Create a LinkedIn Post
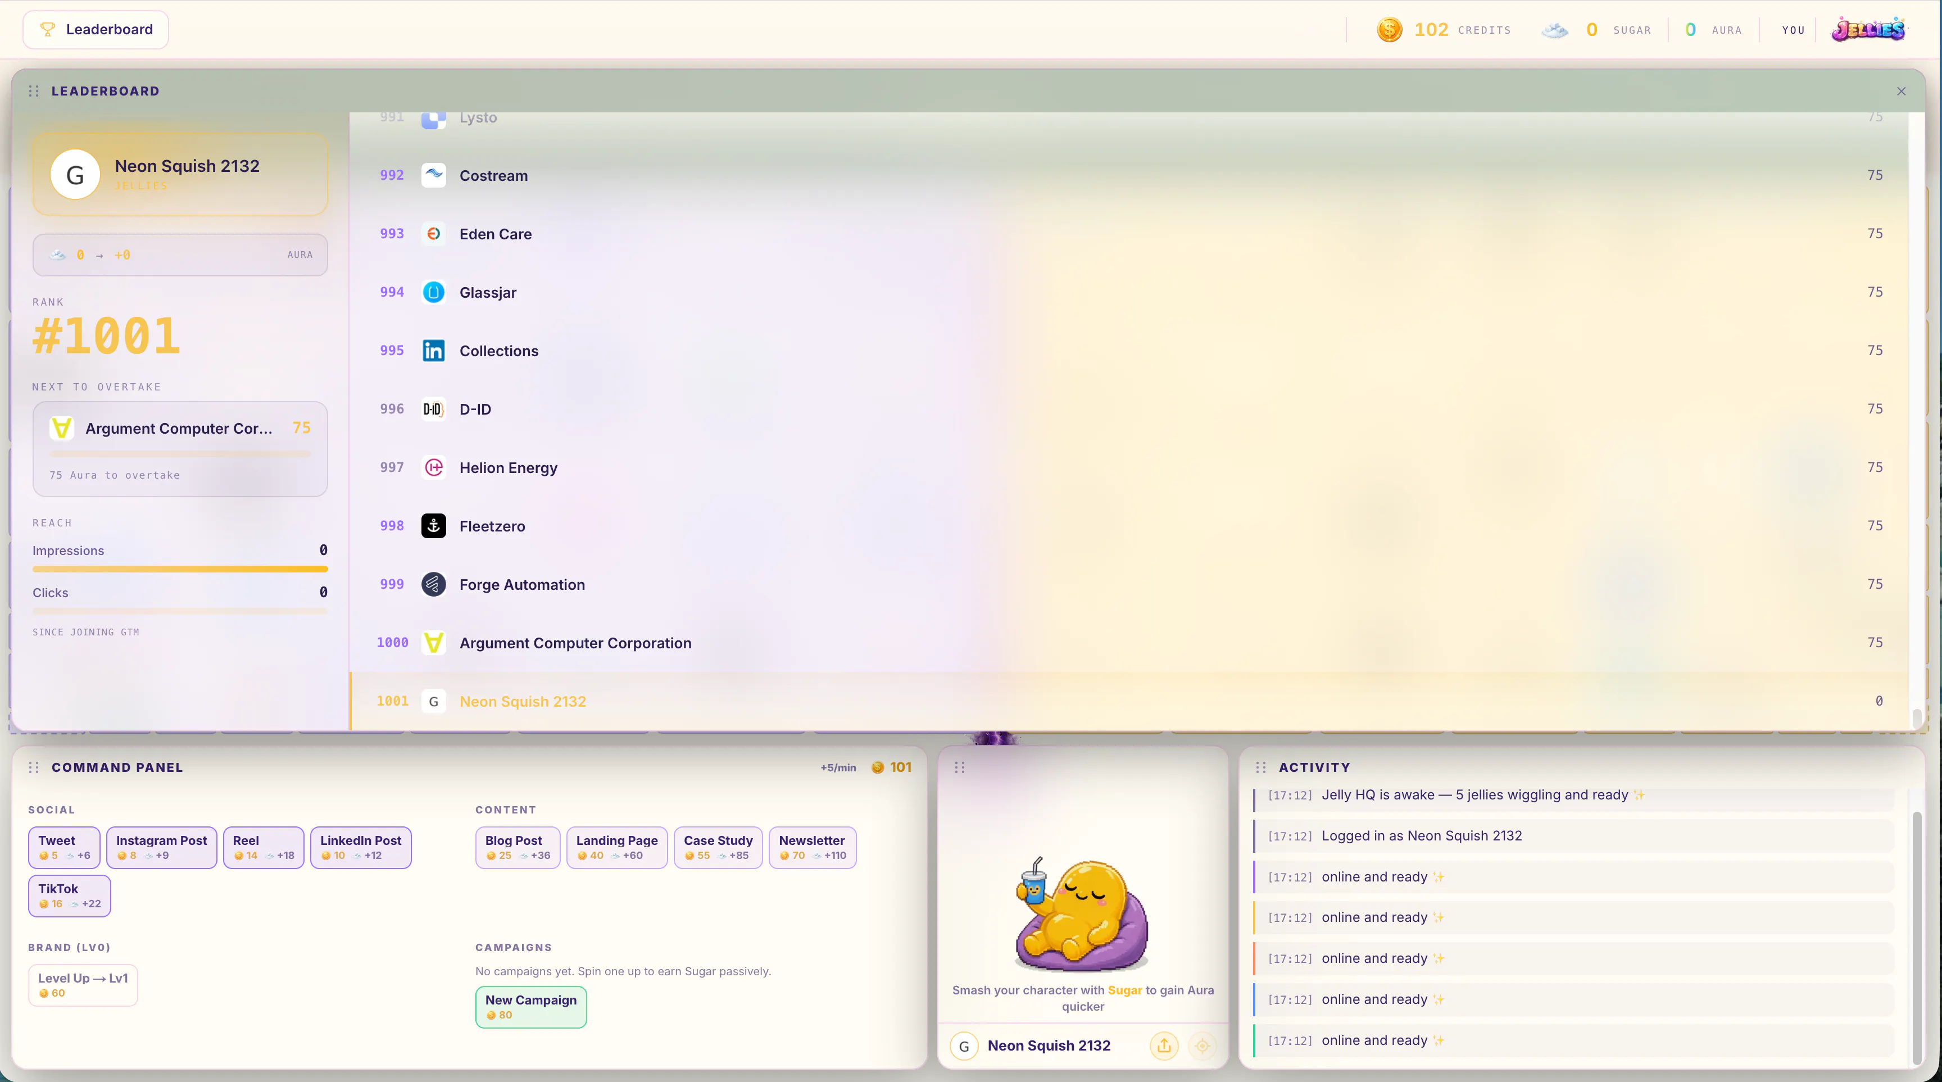 (361, 848)
